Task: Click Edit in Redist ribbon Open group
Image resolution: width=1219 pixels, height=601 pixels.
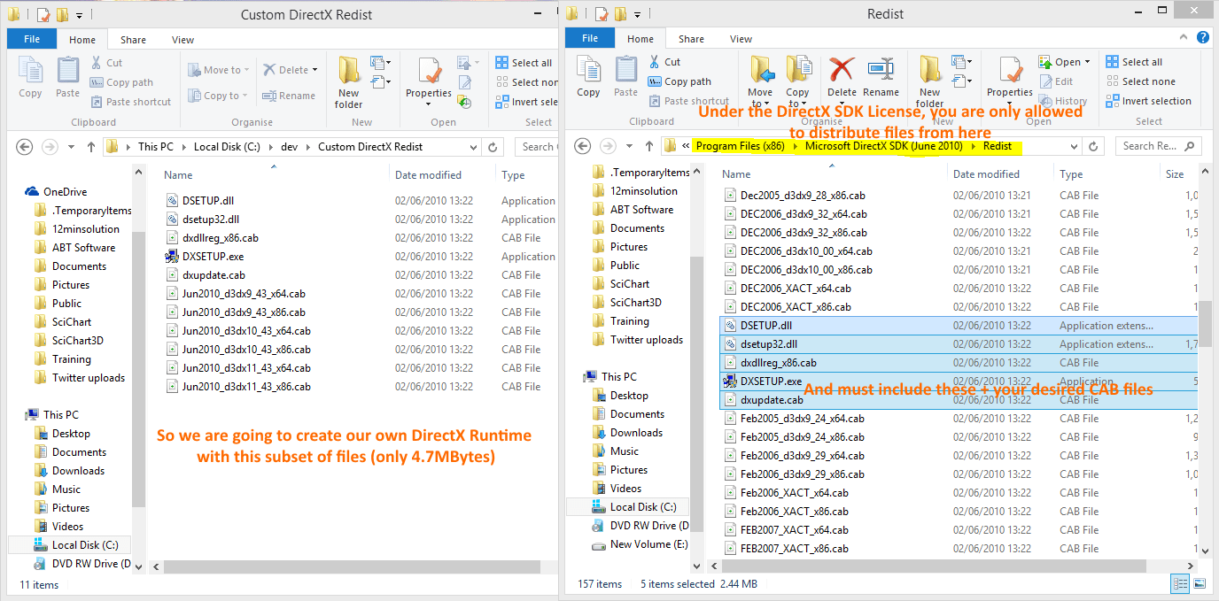Action: tap(1056, 81)
